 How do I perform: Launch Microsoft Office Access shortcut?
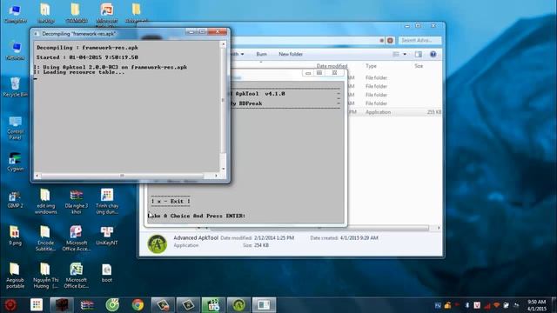pyautogui.click(x=76, y=238)
